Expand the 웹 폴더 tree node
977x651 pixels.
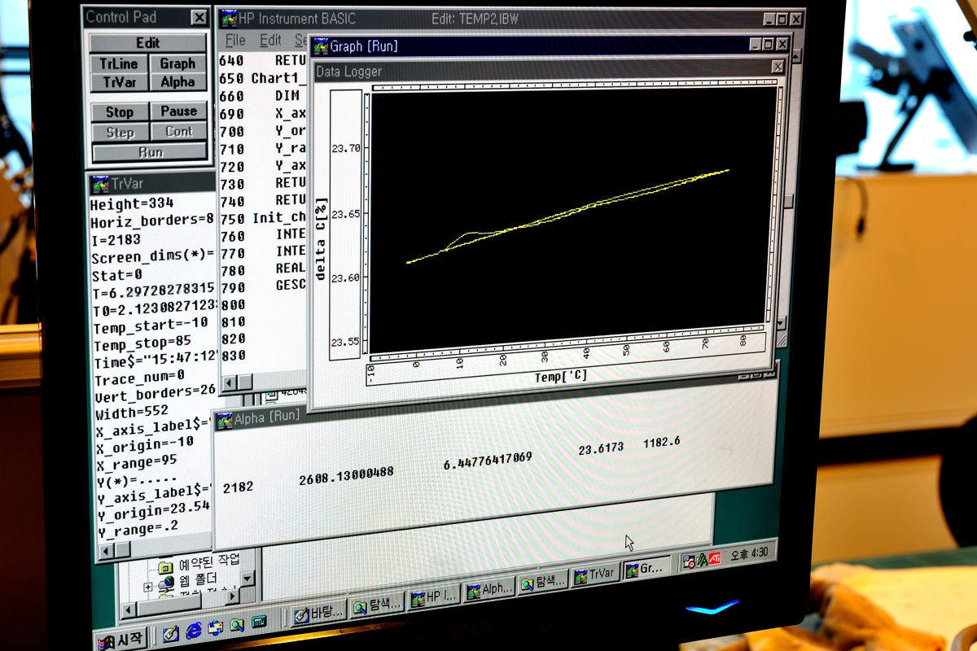tap(147, 587)
